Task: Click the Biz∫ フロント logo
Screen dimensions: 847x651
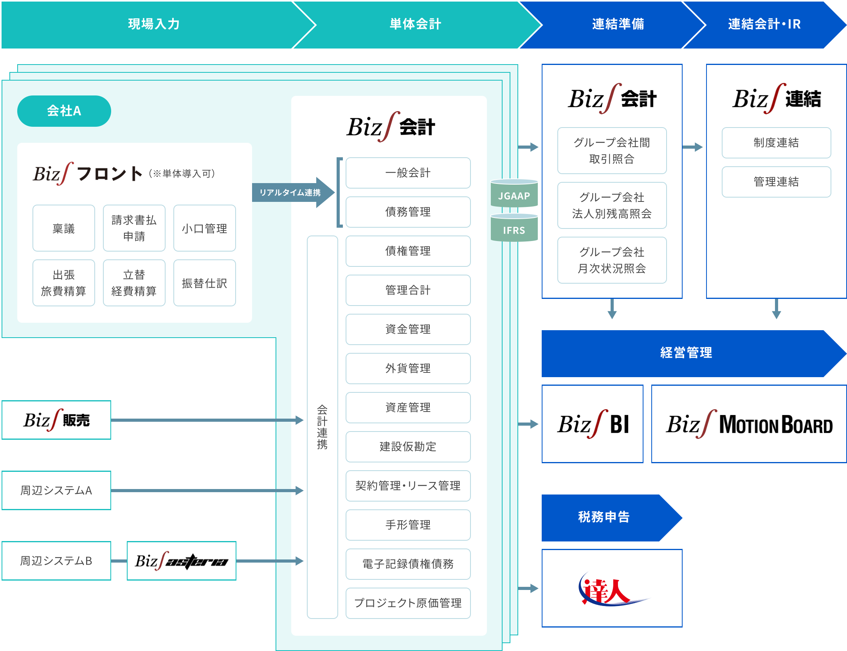Action: coord(88,174)
